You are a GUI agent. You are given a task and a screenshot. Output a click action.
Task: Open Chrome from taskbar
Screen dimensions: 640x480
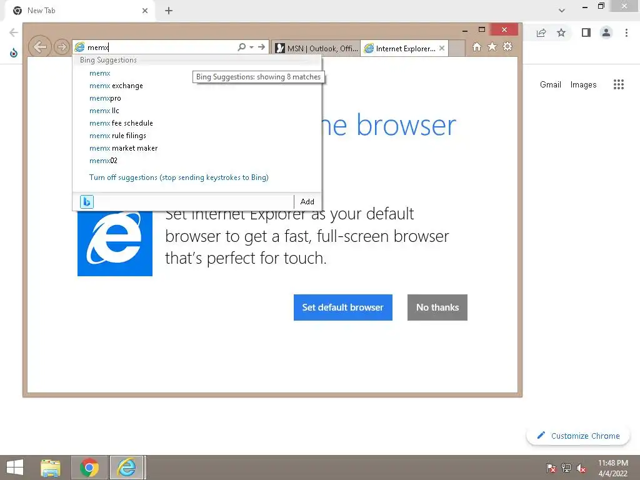[x=89, y=467]
